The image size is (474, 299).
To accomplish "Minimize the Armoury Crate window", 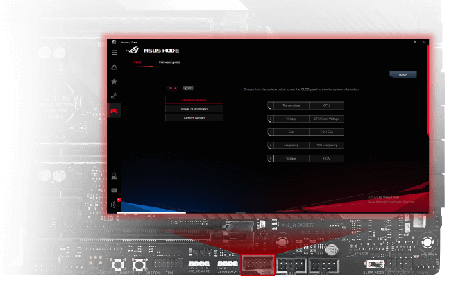I will pyautogui.click(x=406, y=42).
